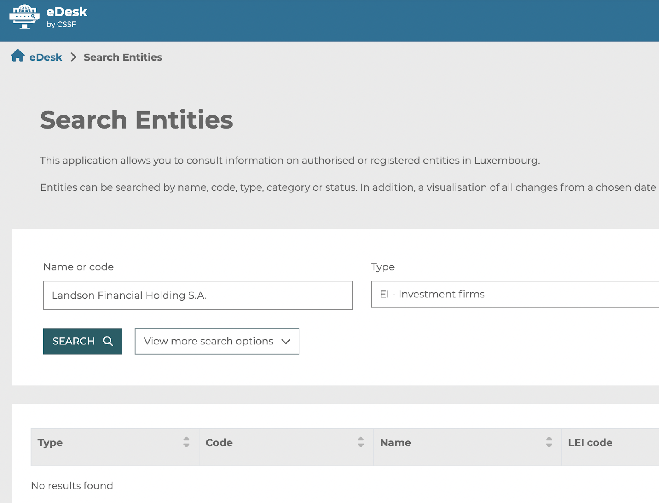Click the Search Entities breadcrumb text
659x503 pixels.
coord(123,57)
